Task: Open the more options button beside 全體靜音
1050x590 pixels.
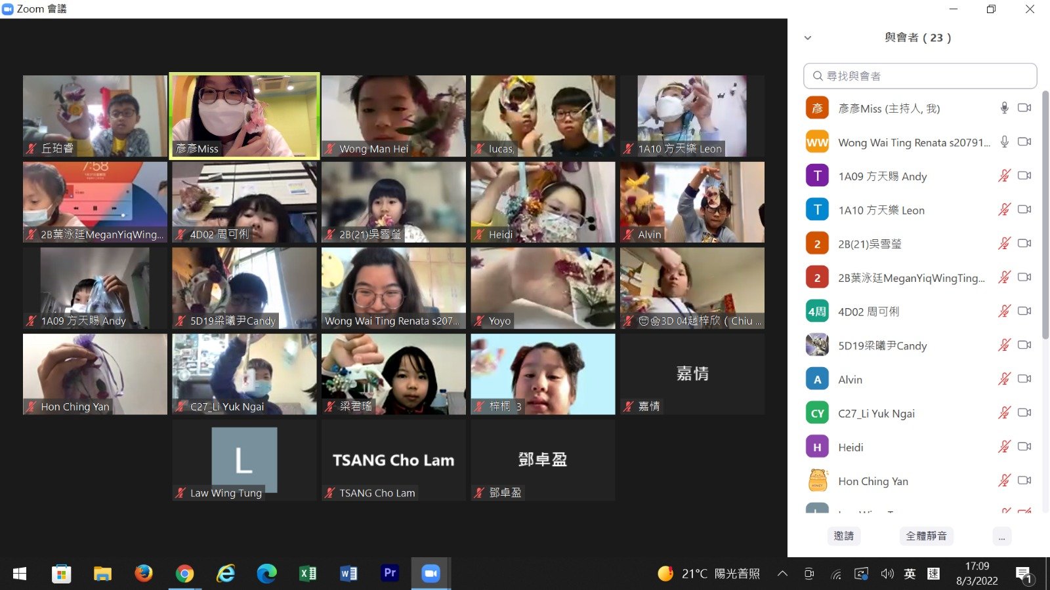Action: (1001, 536)
